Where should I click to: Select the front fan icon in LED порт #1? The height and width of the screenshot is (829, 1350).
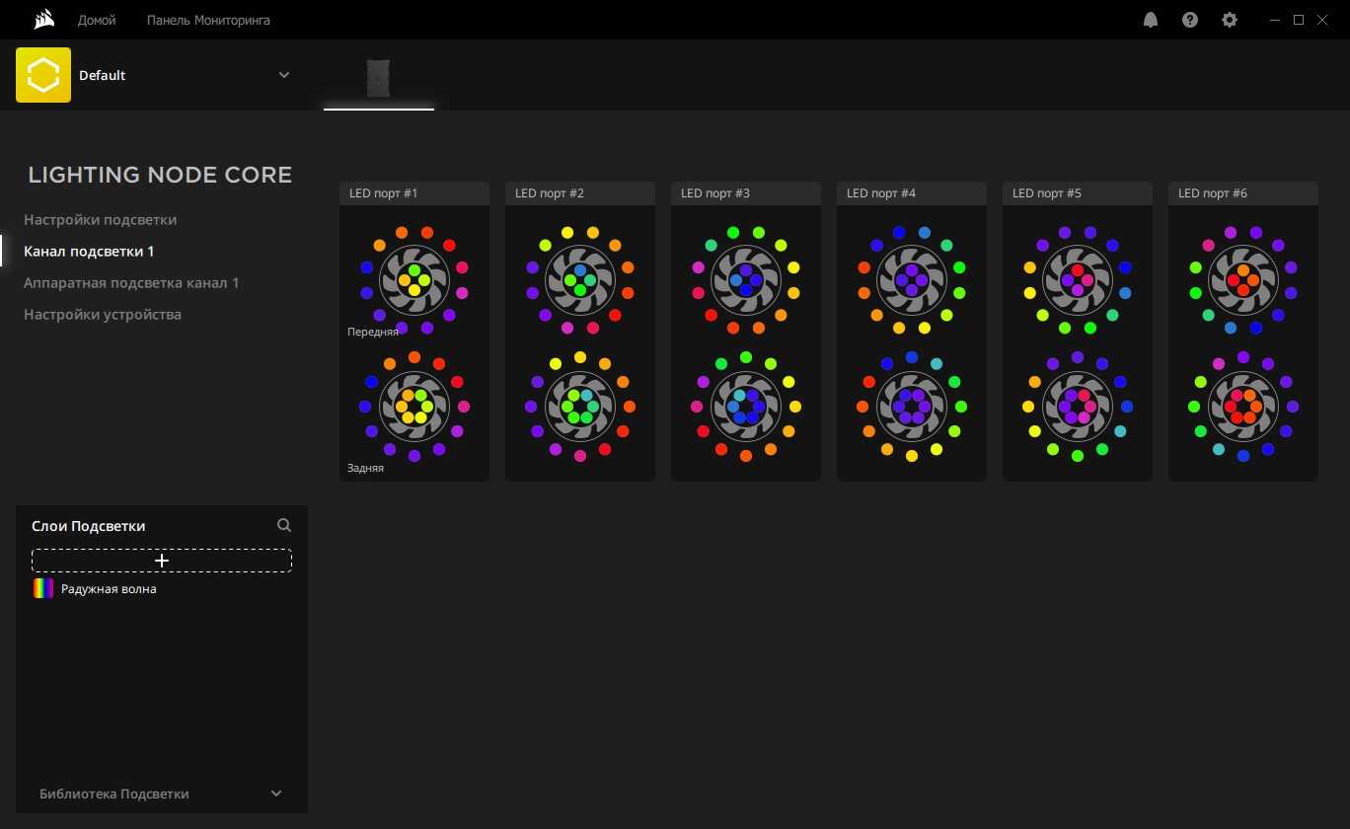pyautogui.click(x=414, y=280)
